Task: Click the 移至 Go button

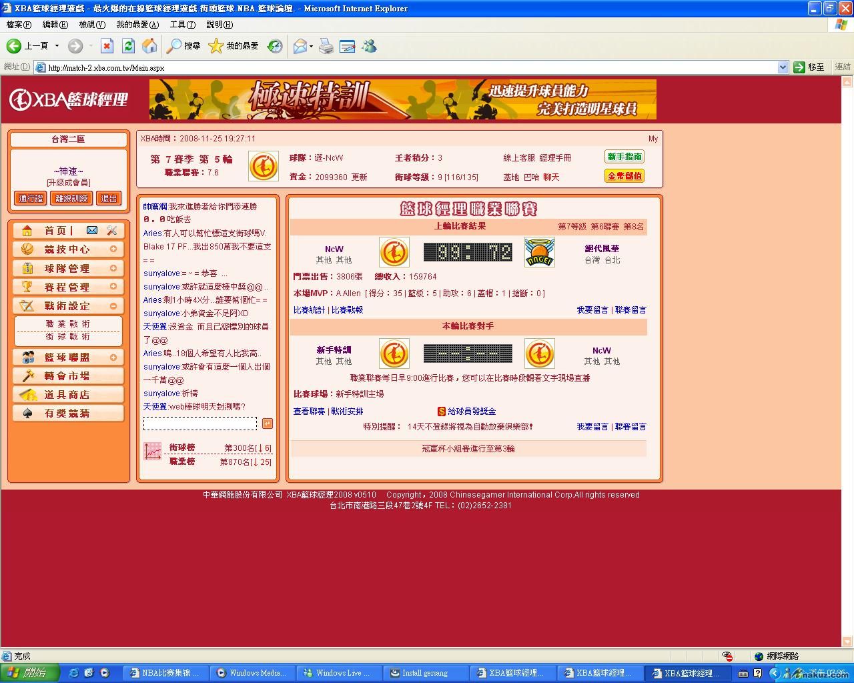Action: 809,67
